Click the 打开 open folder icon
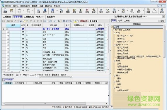 click(11, 11)
